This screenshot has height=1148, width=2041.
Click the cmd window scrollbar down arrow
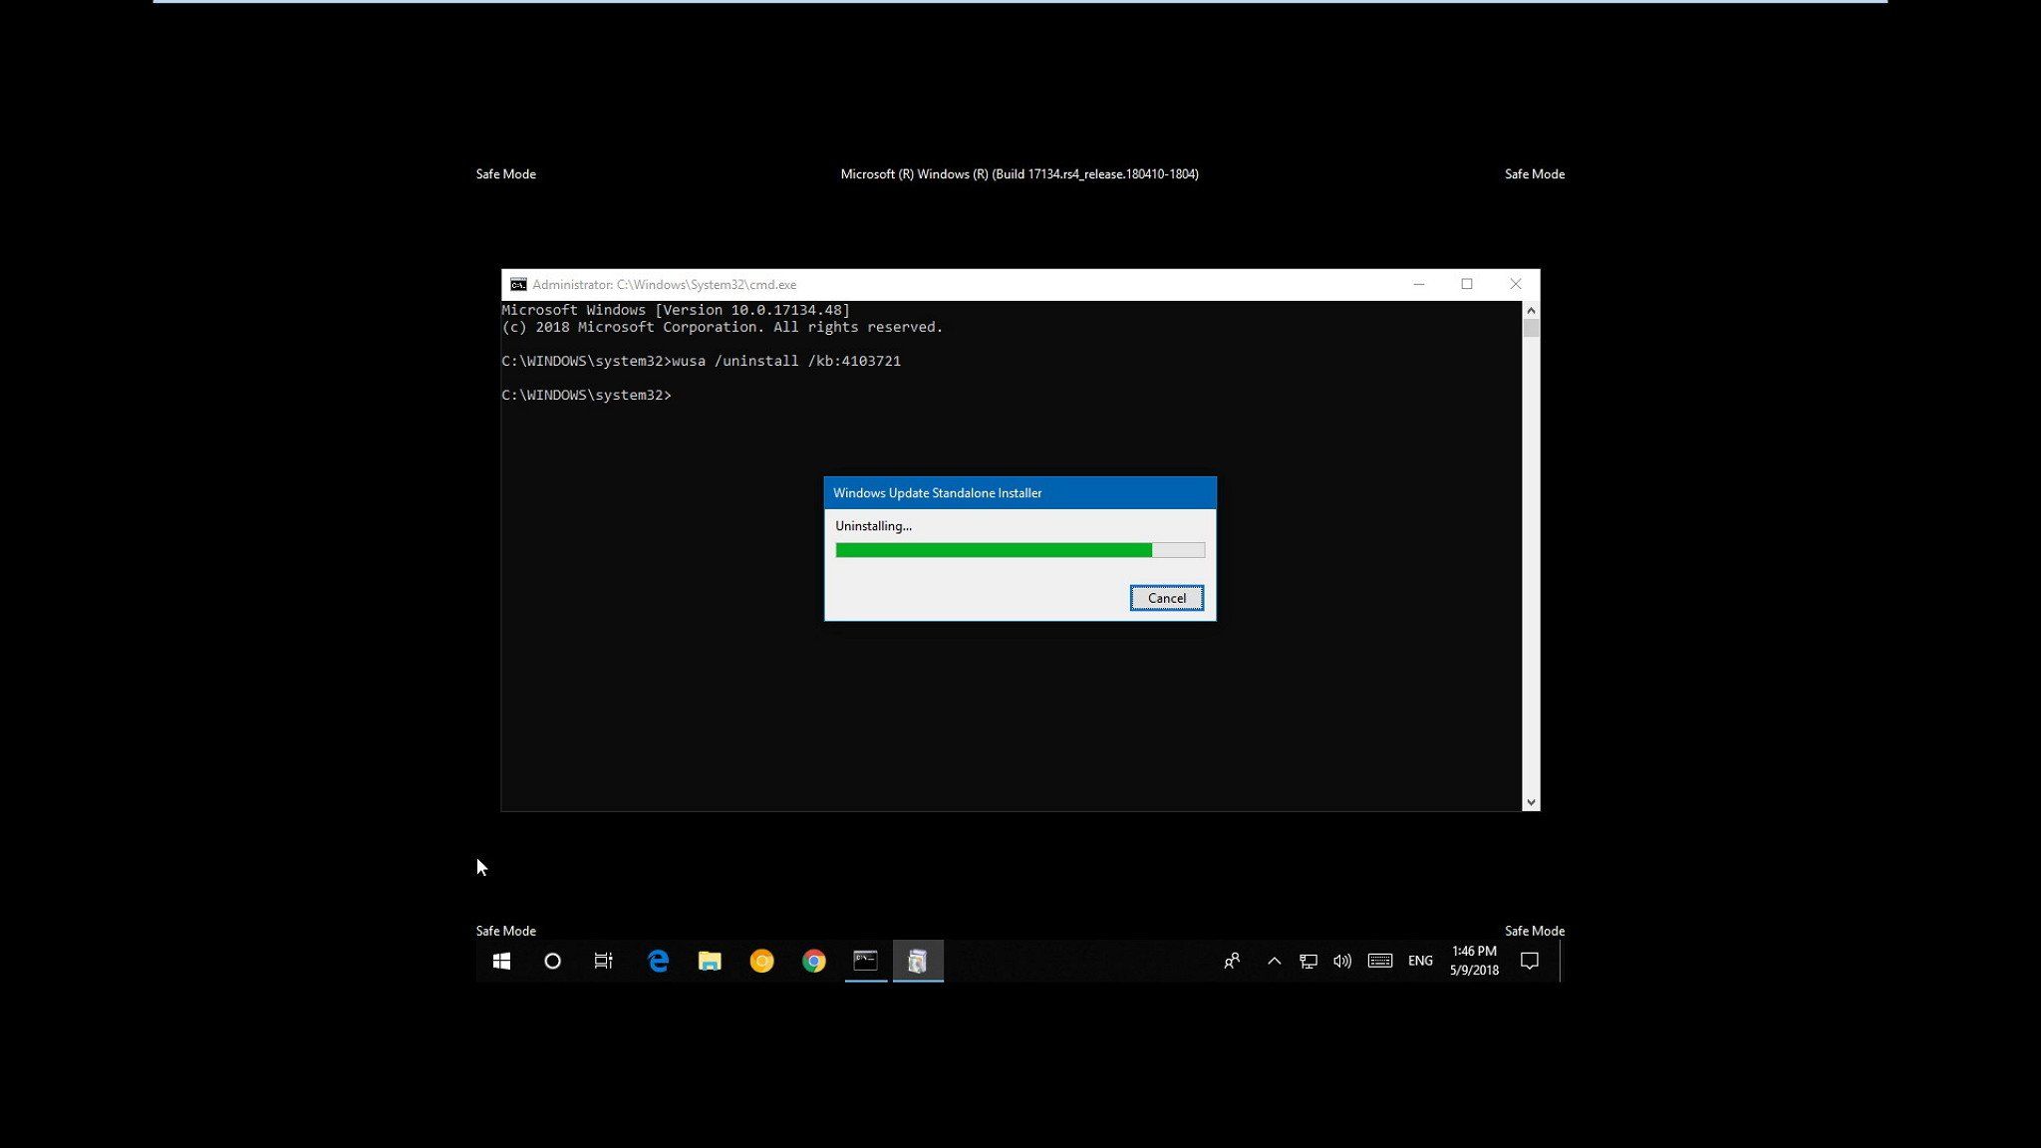1531,802
